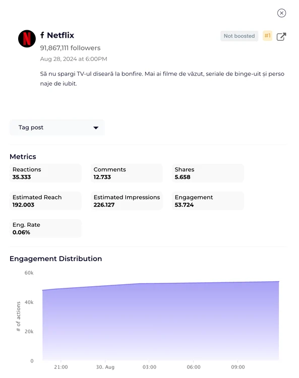
Task: Close the post details panel
Action: (x=281, y=13)
